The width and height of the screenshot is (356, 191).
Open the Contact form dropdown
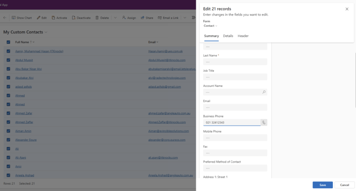(x=210, y=26)
